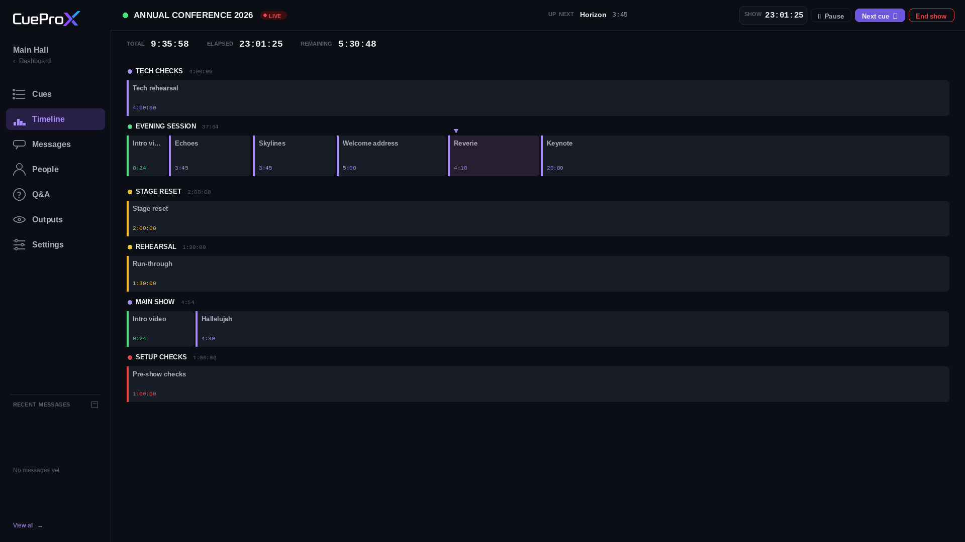
Task: Select the Stage reset cue block
Action: coord(538,219)
